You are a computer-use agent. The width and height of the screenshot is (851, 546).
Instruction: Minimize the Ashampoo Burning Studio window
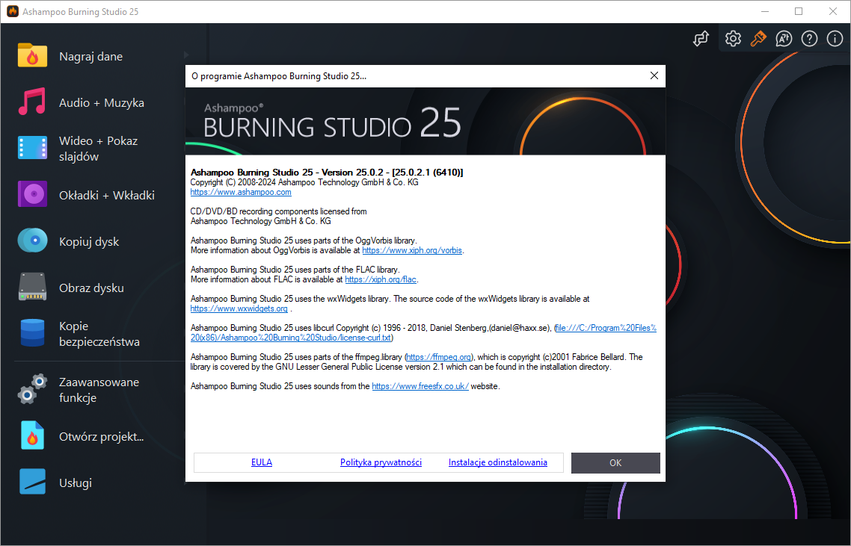point(765,11)
